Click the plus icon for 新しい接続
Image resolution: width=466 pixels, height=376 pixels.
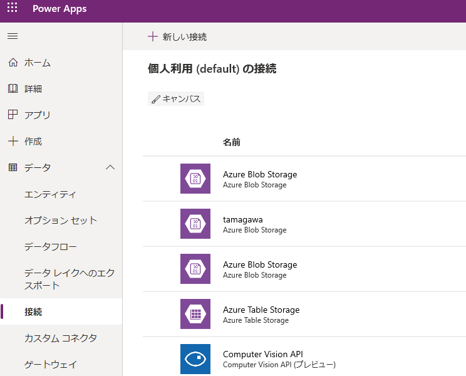(153, 36)
